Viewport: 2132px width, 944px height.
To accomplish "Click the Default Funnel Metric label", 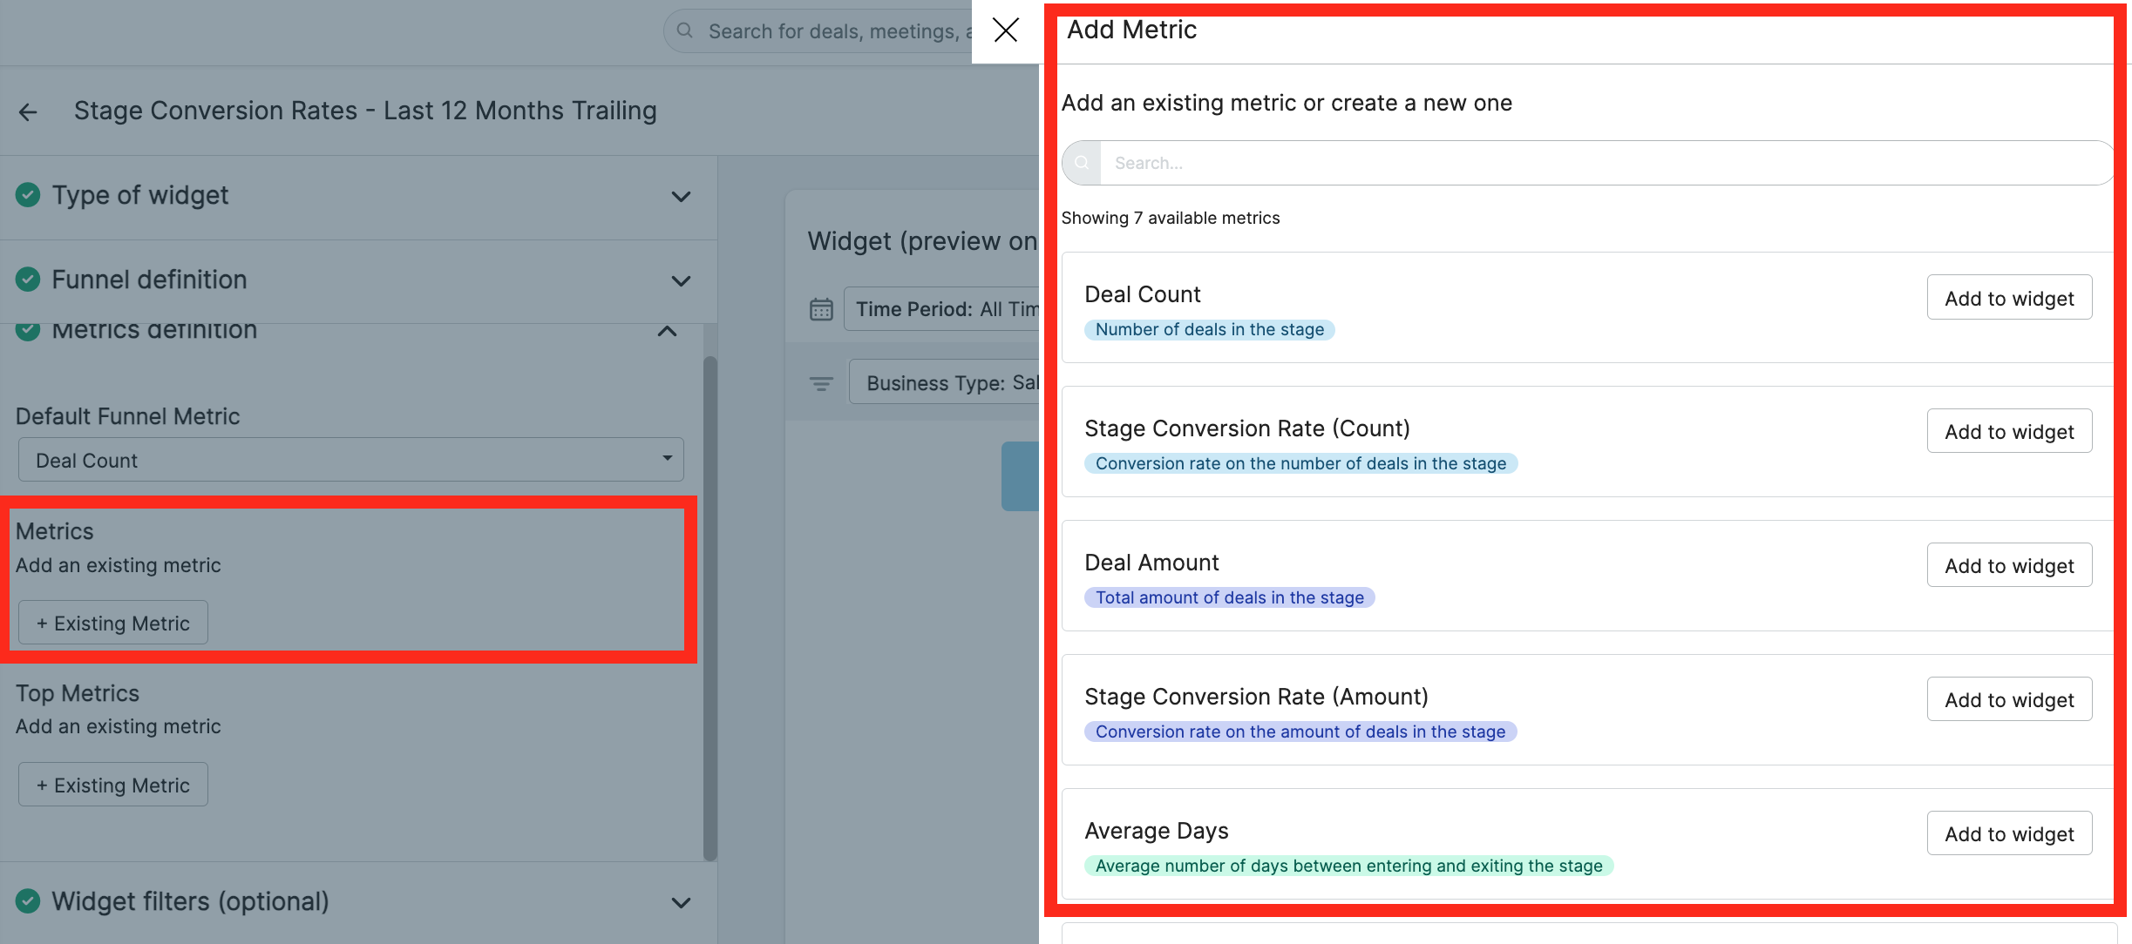I will point(127,416).
